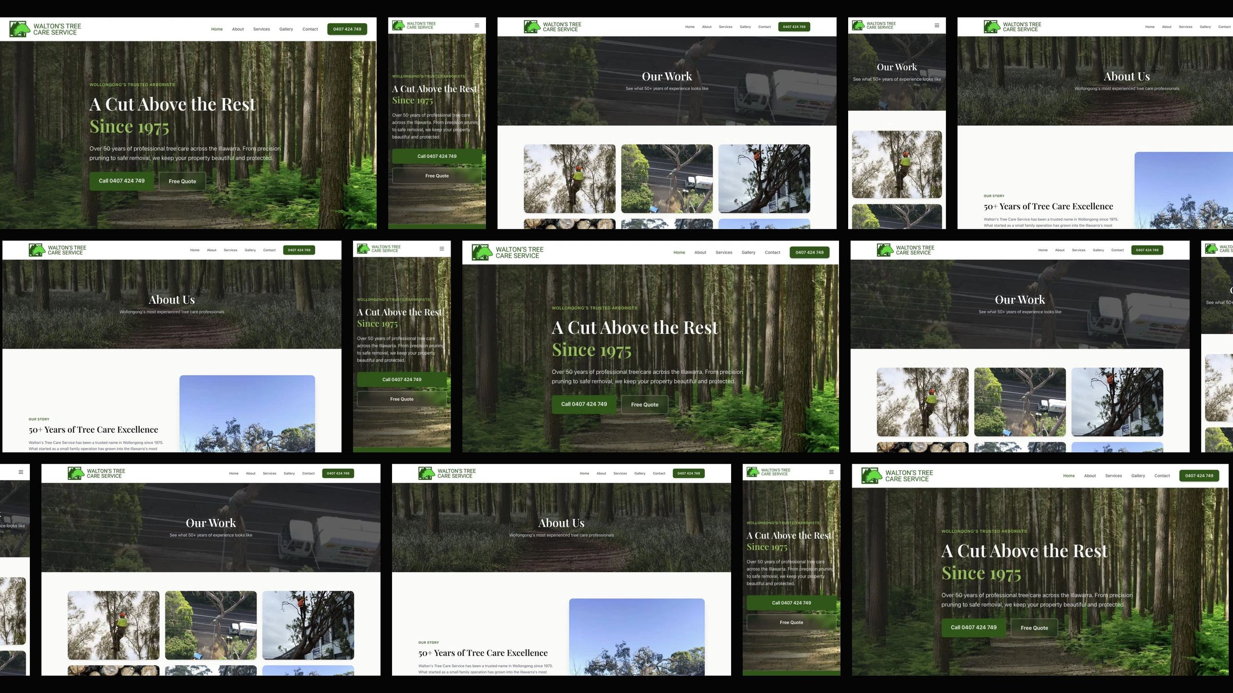Open climber photo in top-row Our Work desktop gallery
Viewport: 1233px width, 693px height.
(x=569, y=179)
